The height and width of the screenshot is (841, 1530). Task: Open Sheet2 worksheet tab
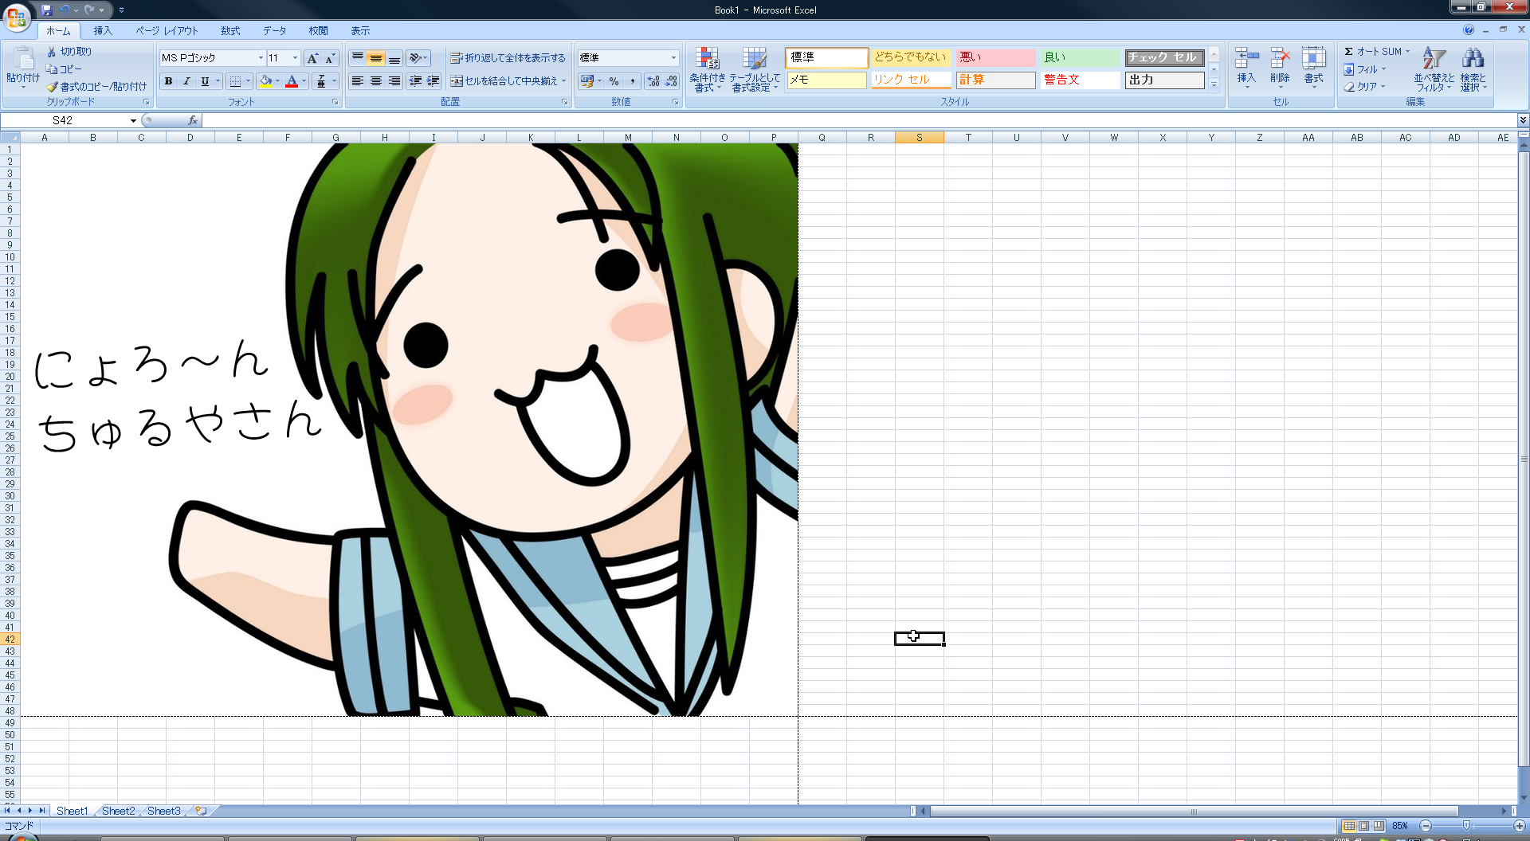[x=118, y=811]
